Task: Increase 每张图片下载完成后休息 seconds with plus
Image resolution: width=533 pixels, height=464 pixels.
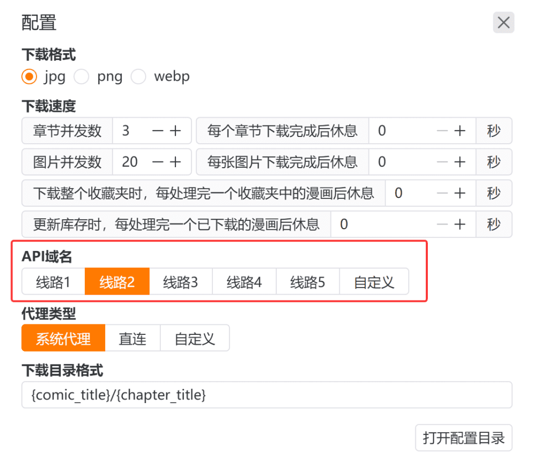Action: [460, 162]
